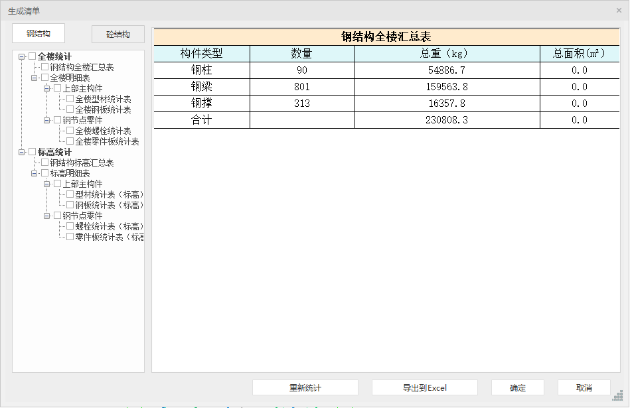Collapse the 全楼统计 tree node

[22, 56]
